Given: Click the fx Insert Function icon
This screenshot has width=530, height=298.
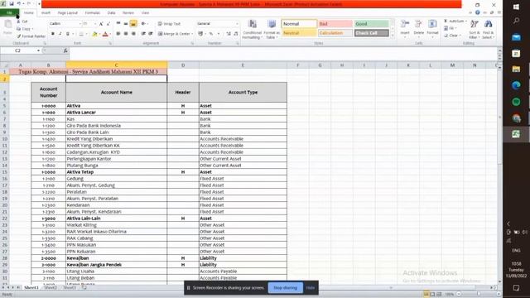Looking at the screenshot, I should pos(65,50).
